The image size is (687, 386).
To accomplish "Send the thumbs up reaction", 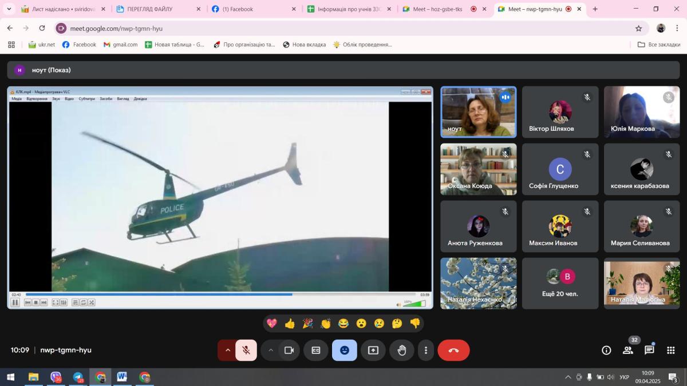I will pyautogui.click(x=290, y=324).
